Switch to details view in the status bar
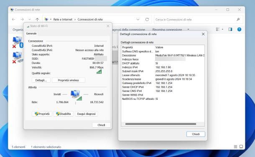The image size is (255, 157). click(235, 147)
